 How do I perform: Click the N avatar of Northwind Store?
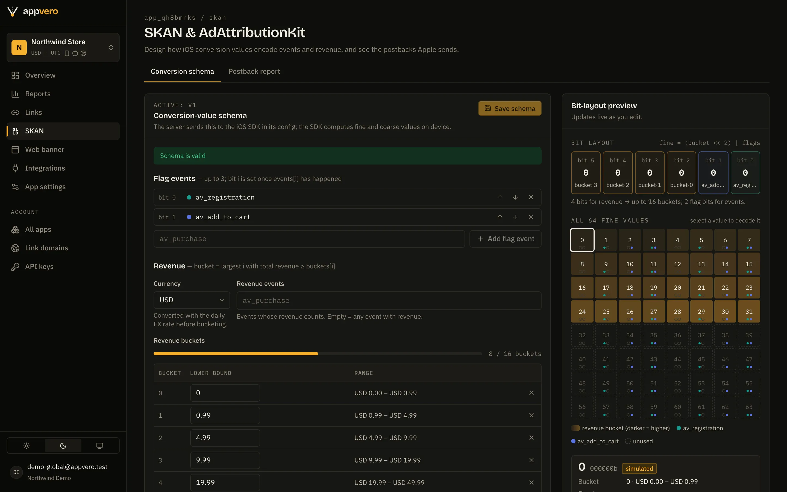[x=19, y=48]
